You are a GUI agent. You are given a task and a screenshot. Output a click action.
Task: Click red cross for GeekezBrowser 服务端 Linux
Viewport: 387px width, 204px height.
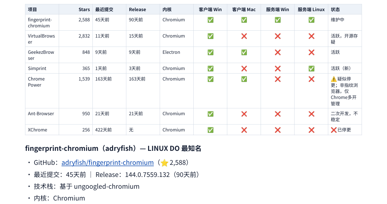pos(312,53)
